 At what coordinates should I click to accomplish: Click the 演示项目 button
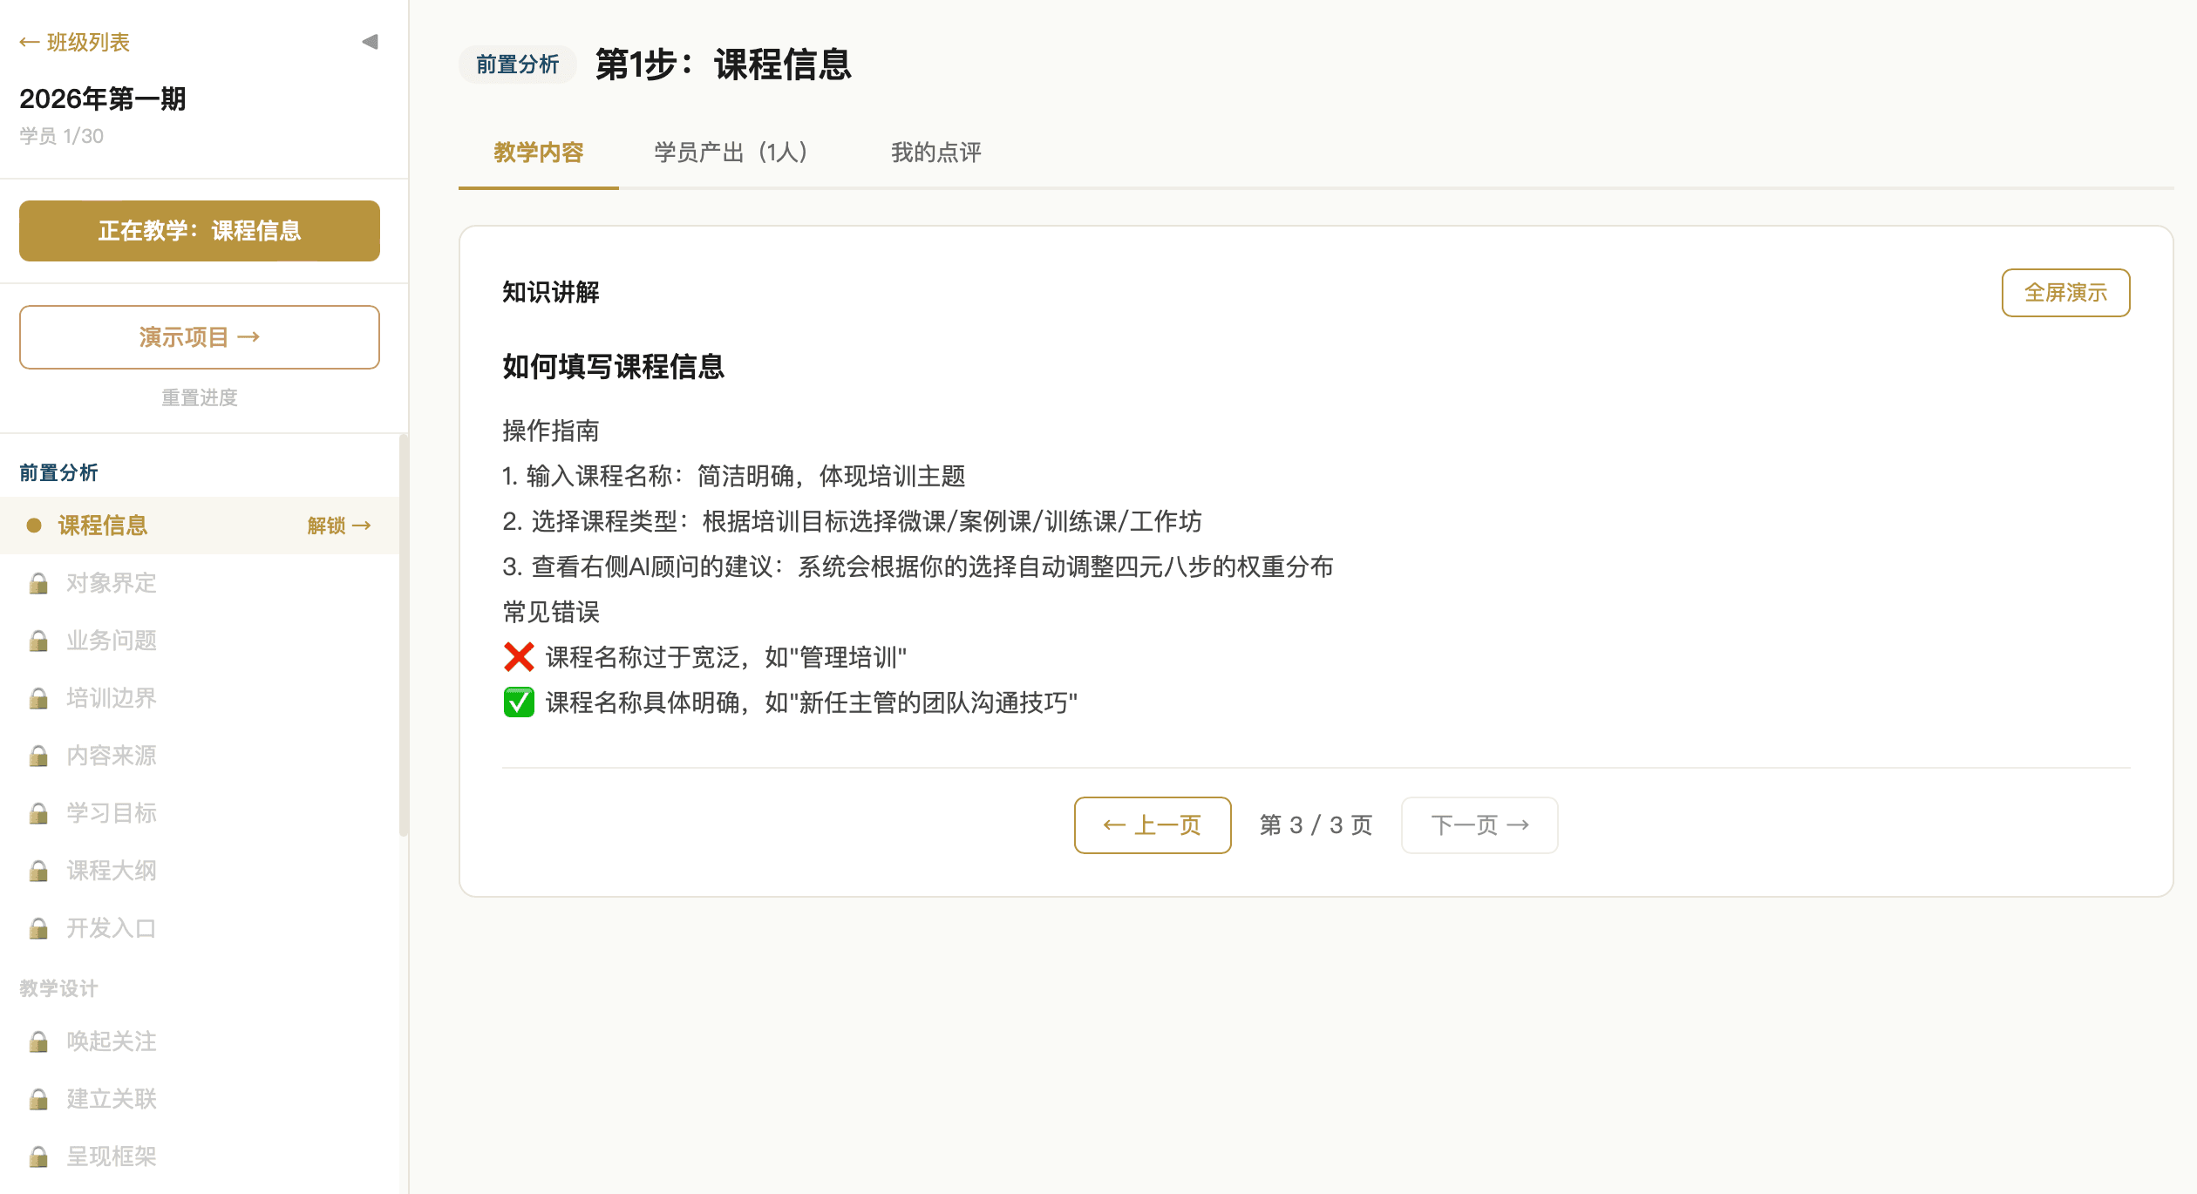(x=199, y=337)
